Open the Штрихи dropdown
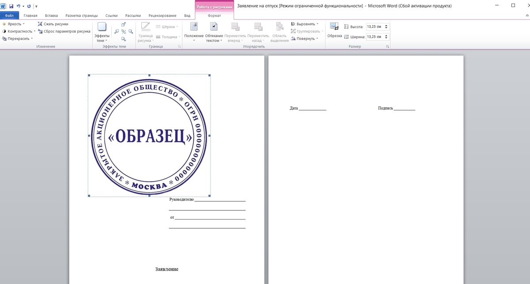Image resolution: width=530 pixels, height=284 pixels. tap(167, 27)
